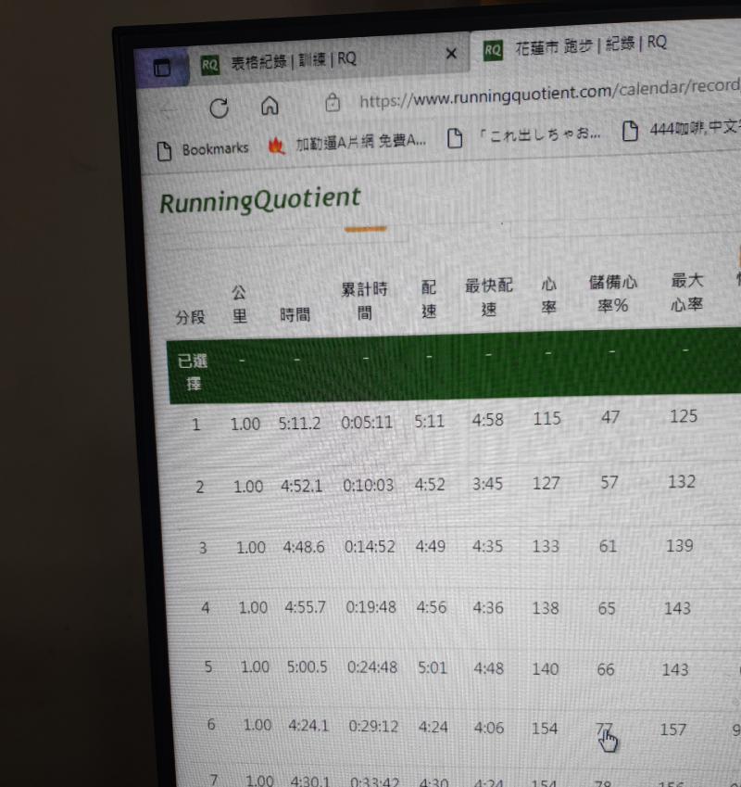Click cumulative time 0:05:11
The image size is (741, 787).
click(367, 423)
